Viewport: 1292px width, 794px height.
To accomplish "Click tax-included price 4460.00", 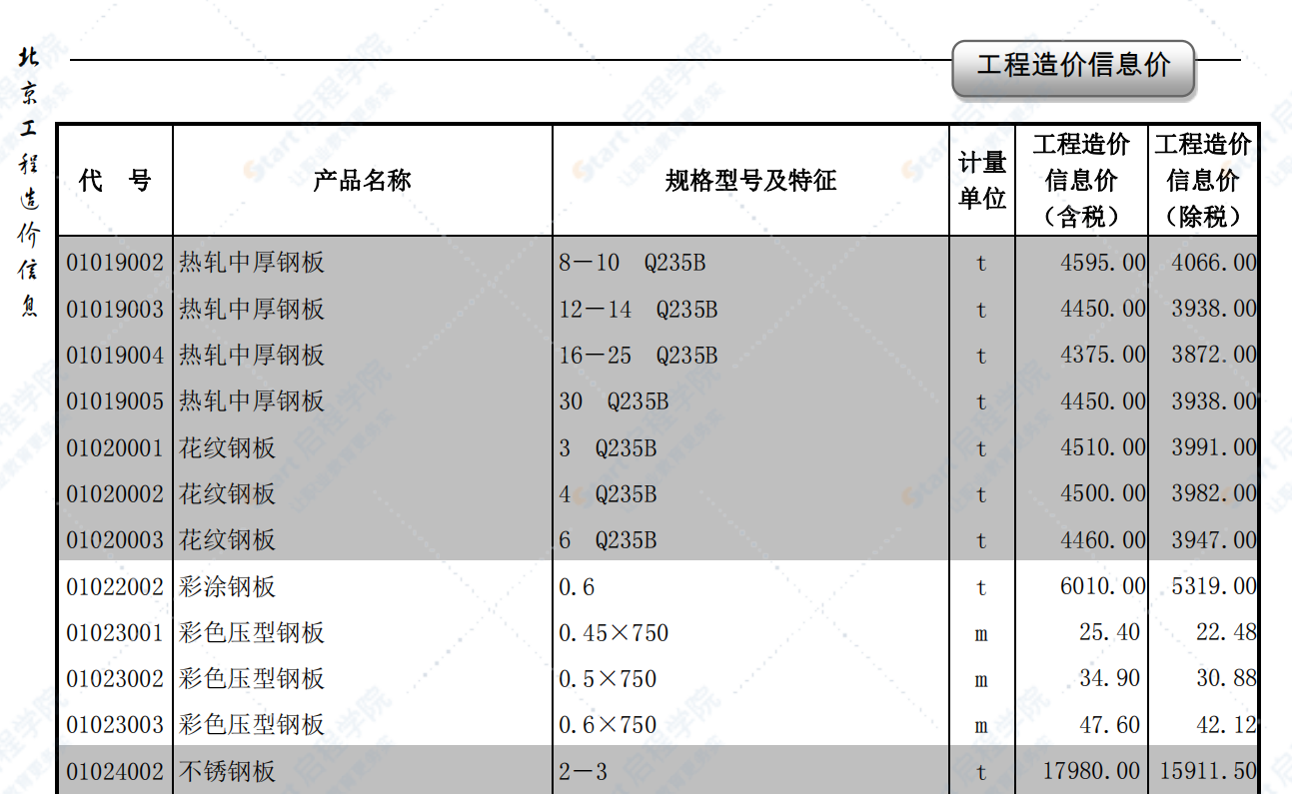I will pyautogui.click(x=1103, y=540).
